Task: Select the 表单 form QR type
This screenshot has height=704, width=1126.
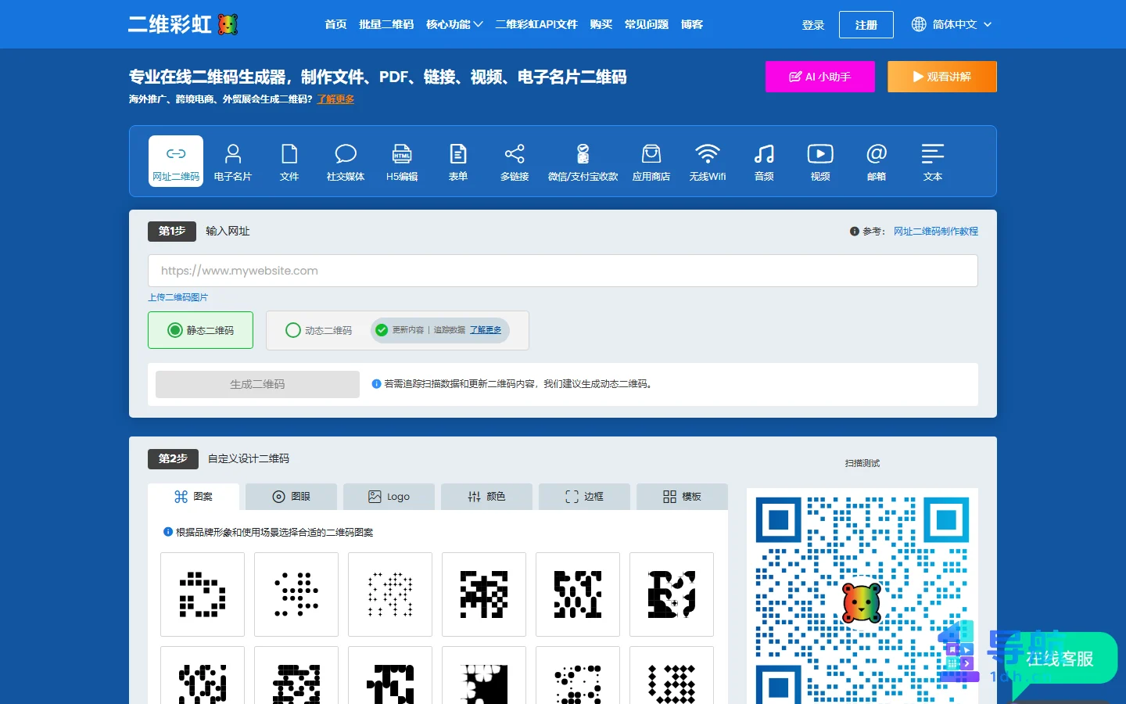Action: (x=458, y=161)
